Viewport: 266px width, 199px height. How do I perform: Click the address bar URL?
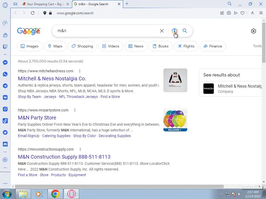coord(75,13)
